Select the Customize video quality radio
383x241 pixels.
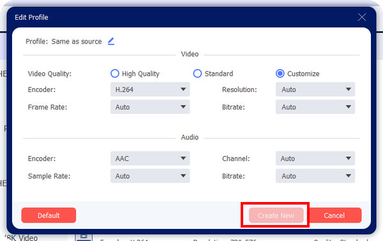[280, 74]
